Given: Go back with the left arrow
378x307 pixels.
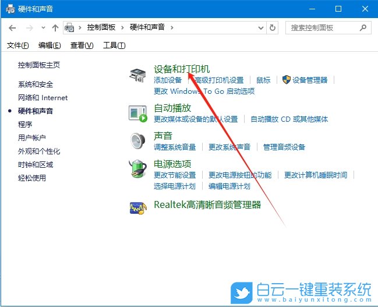Looking at the screenshot, I should pos(12,28).
